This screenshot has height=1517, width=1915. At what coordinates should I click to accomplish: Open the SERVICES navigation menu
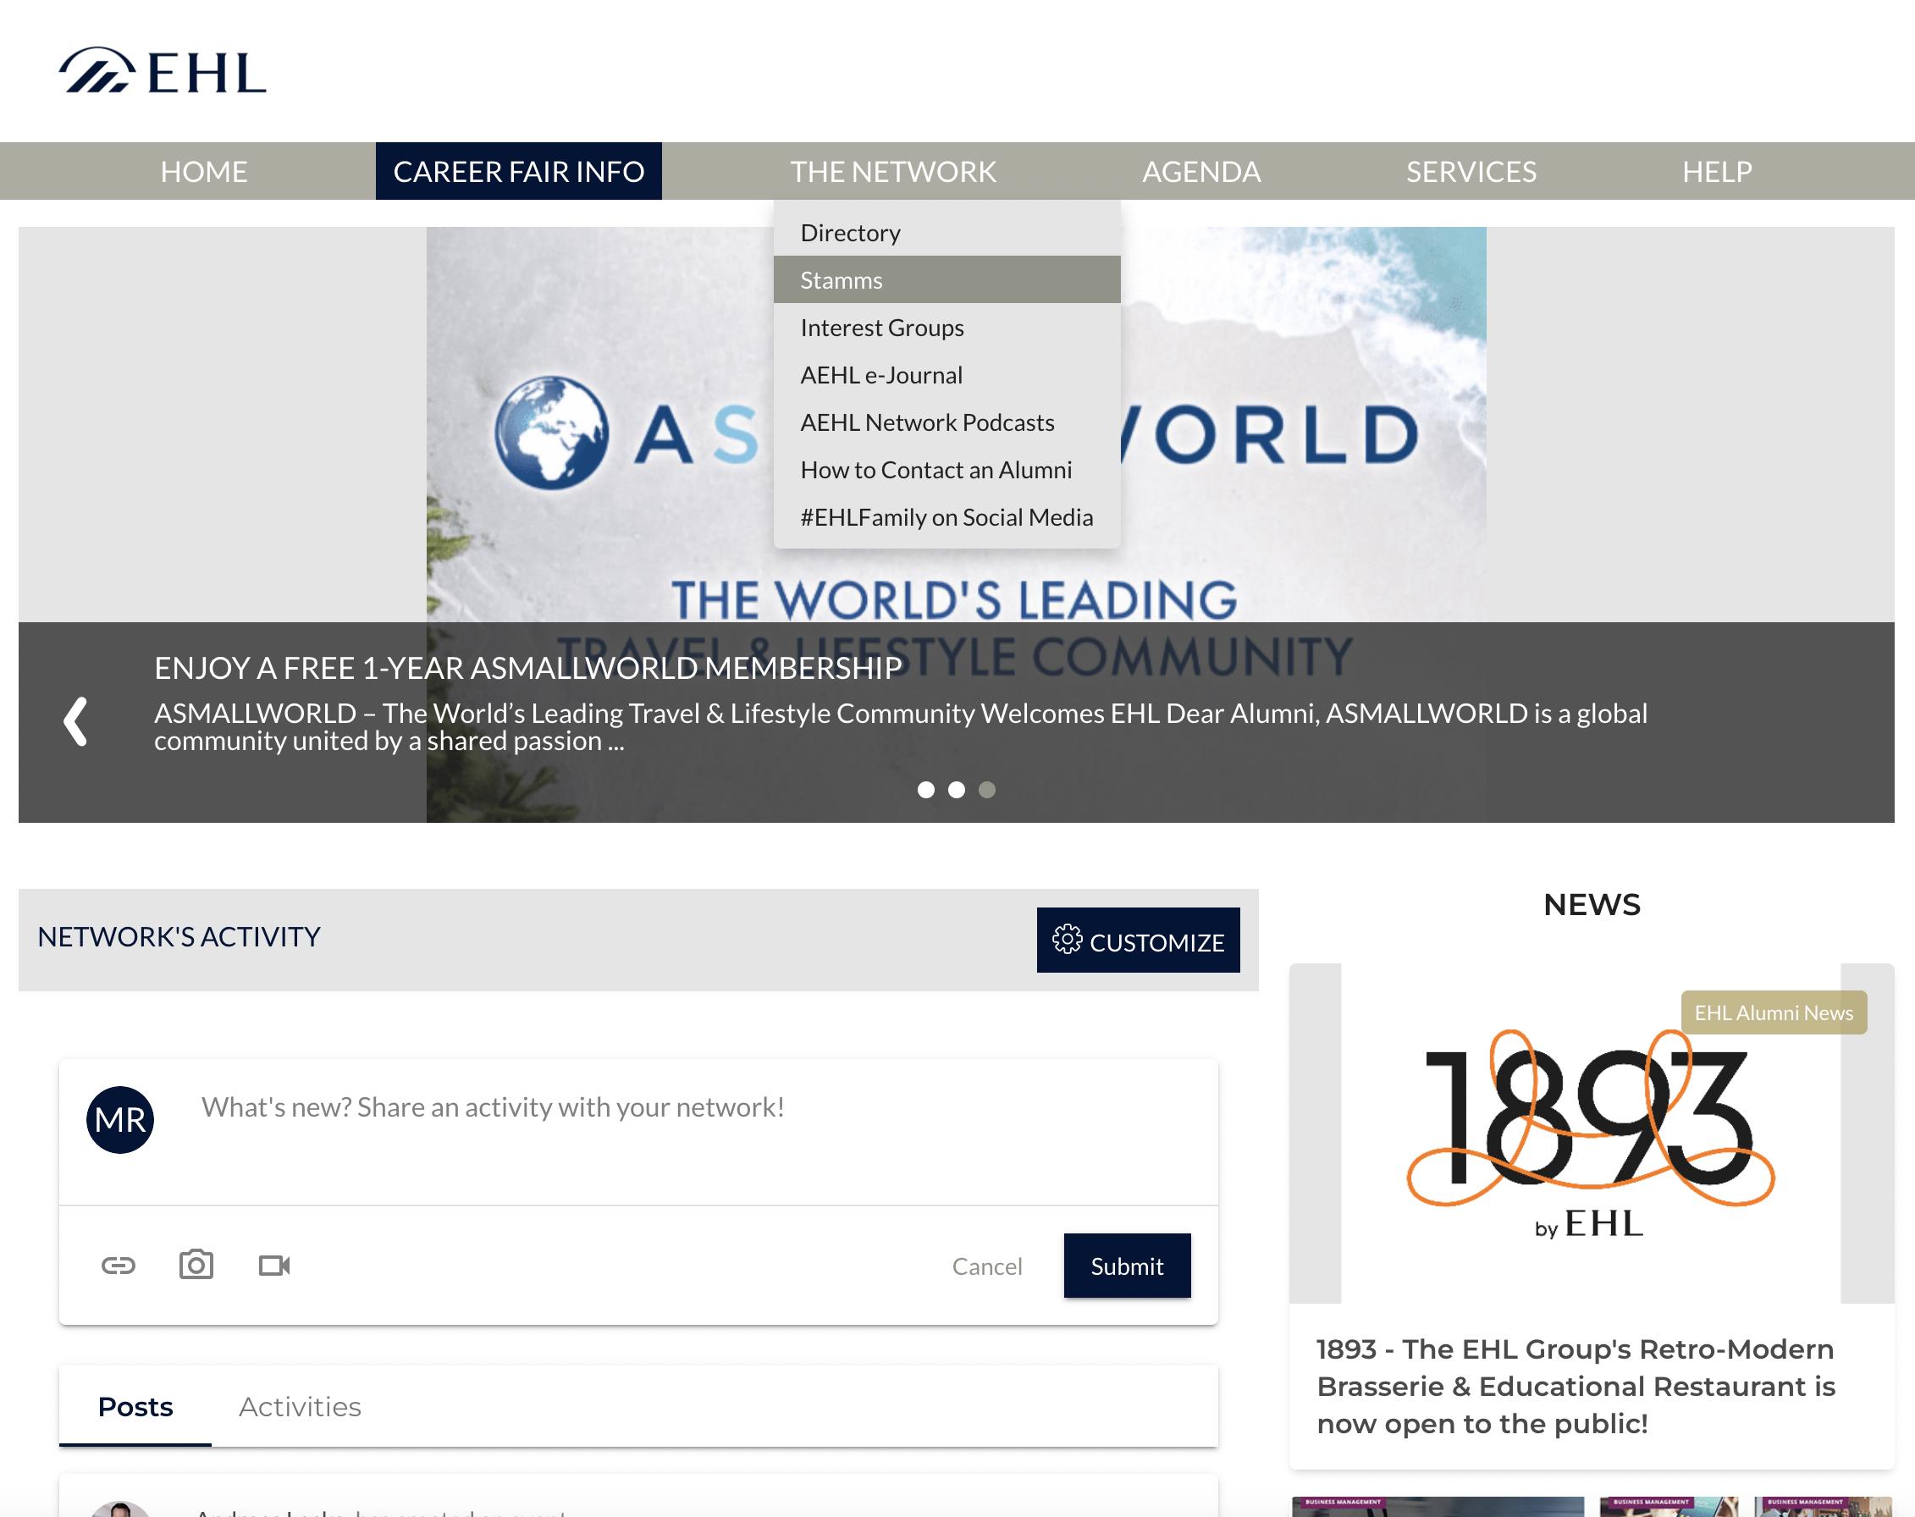[1471, 171]
